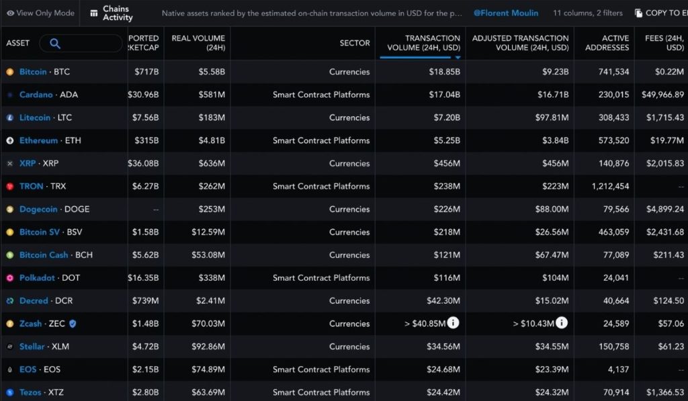The image size is (688, 401).
Task: Click the Ethereum coin icon
Action: [x=9, y=140]
